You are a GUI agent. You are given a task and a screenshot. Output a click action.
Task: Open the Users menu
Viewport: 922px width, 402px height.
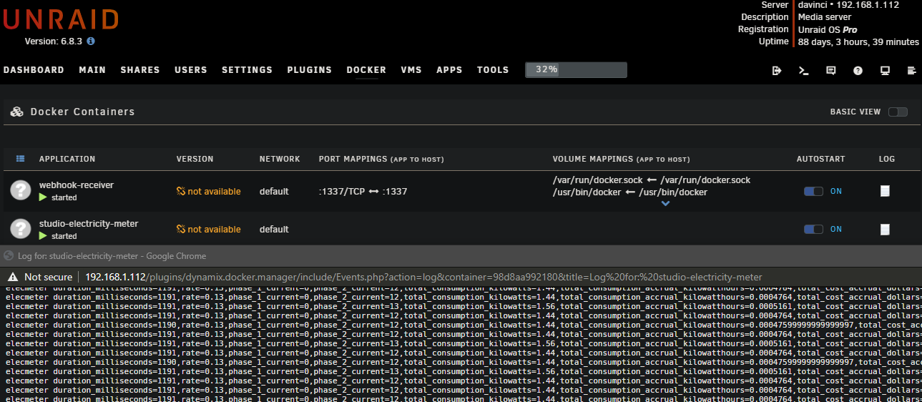tap(191, 70)
